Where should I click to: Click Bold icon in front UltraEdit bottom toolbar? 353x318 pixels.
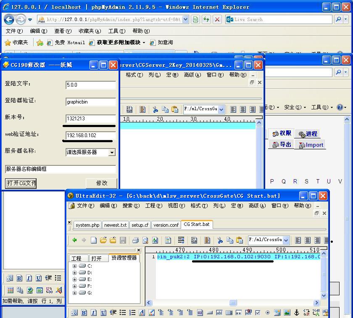point(84,313)
